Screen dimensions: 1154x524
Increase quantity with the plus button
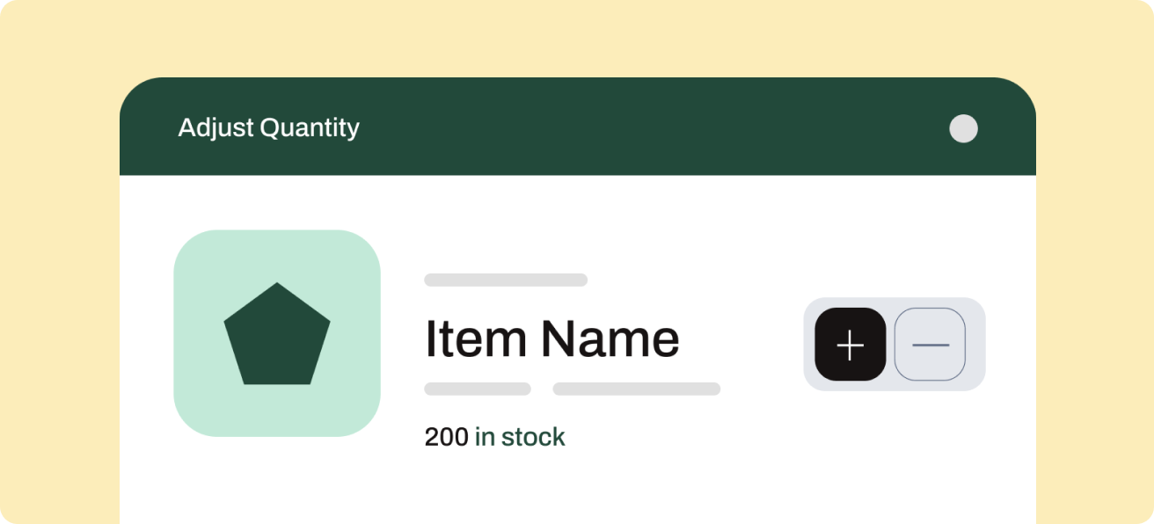tap(850, 345)
